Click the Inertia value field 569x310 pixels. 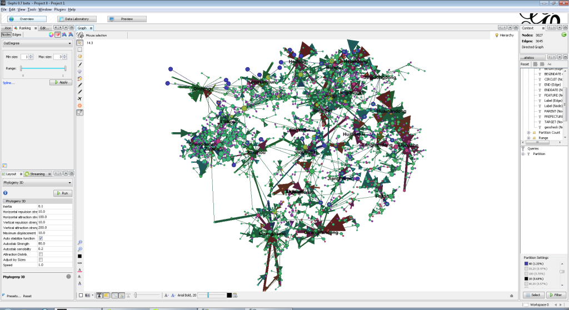click(x=55, y=206)
